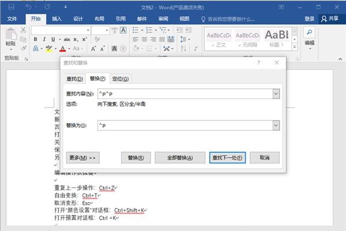Screen dimensions: 346x231
Task: Toggle Underline formatting
Action: pos(52,39)
